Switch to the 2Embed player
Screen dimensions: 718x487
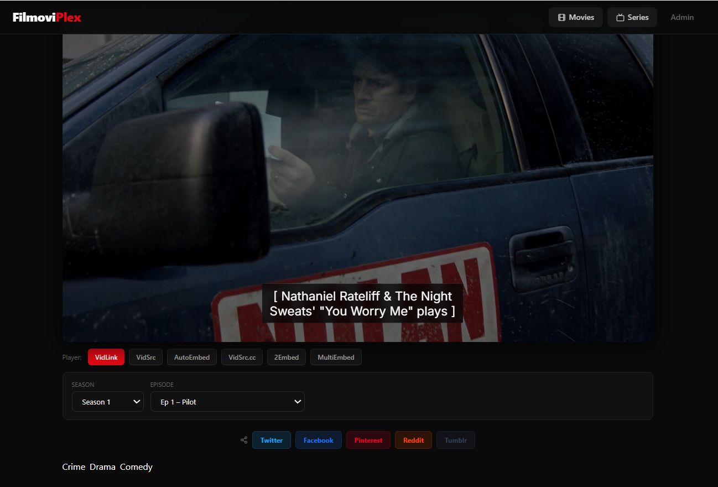pos(286,357)
